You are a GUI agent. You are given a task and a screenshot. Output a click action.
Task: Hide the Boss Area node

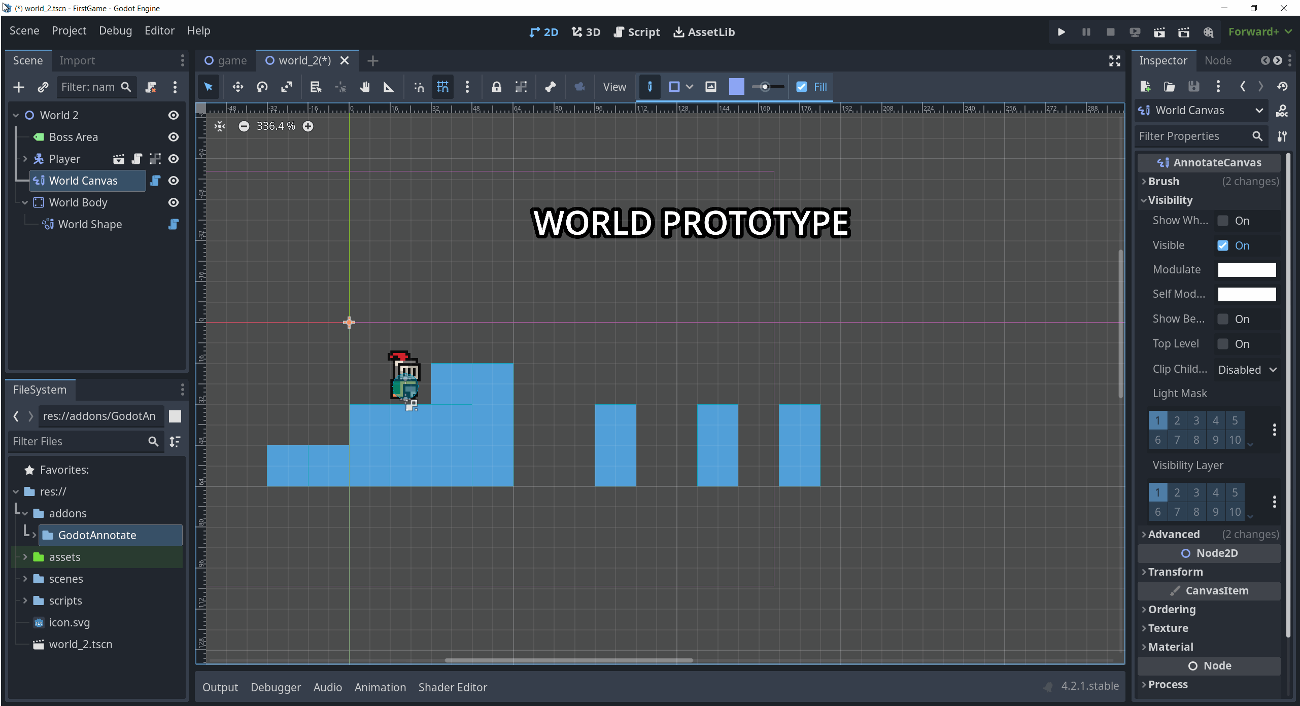tap(173, 137)
